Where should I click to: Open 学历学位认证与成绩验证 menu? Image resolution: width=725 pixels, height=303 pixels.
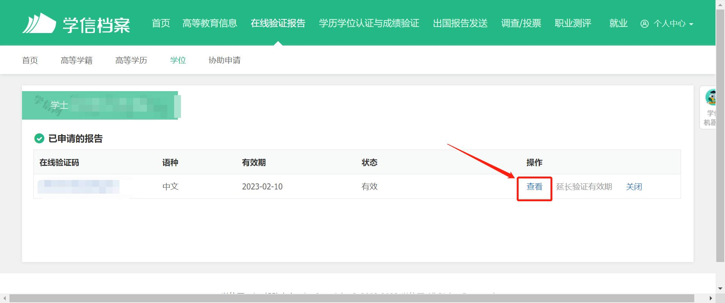(369, 23)
